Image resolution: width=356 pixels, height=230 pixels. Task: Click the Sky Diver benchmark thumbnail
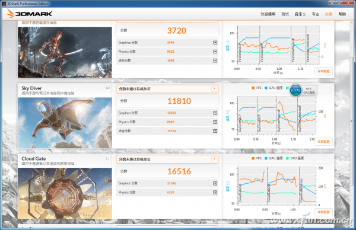tap(65, 123)
